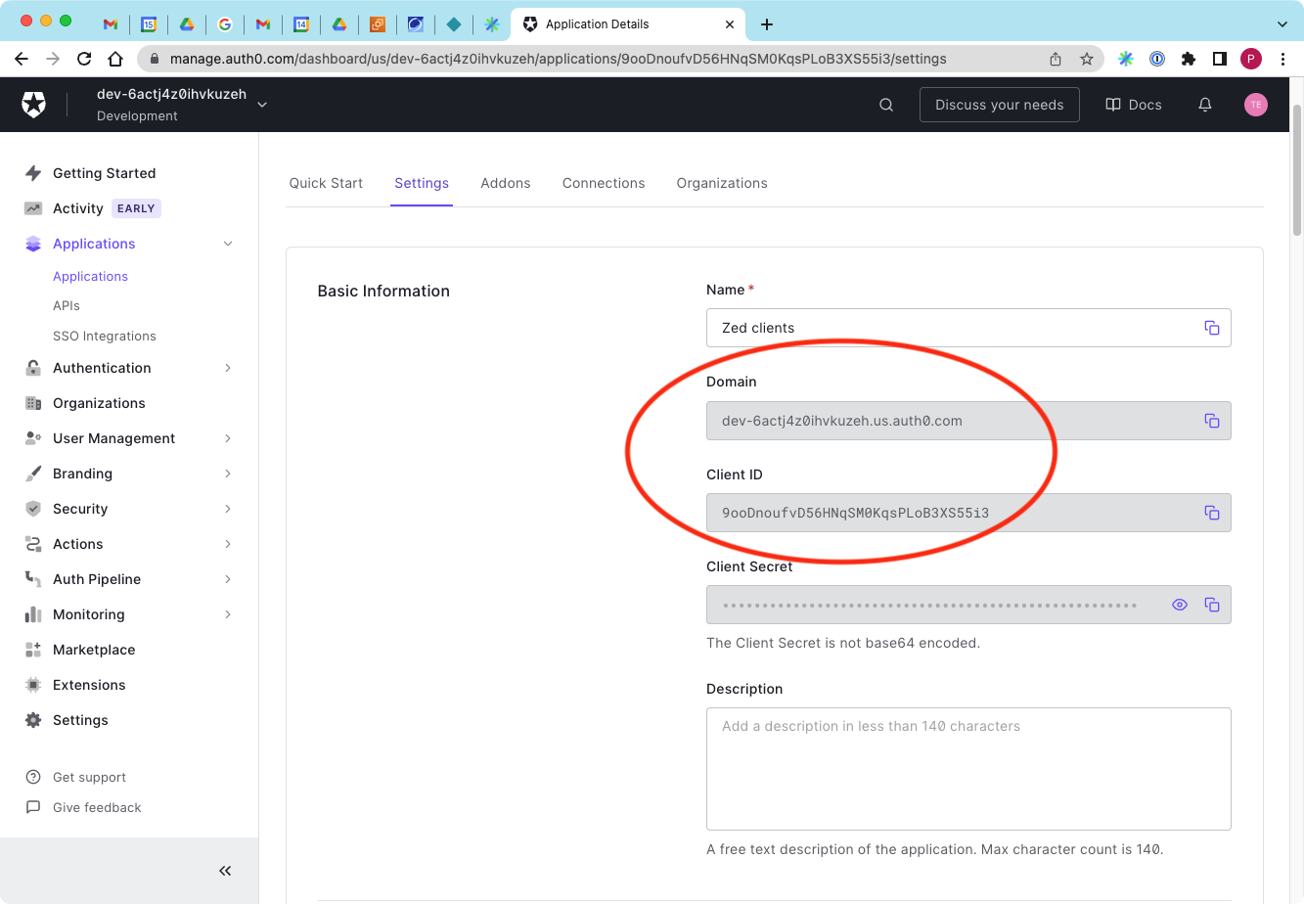Click Discuss your needs button
This screenshot has width=1304, height=904.
(999, 105)
